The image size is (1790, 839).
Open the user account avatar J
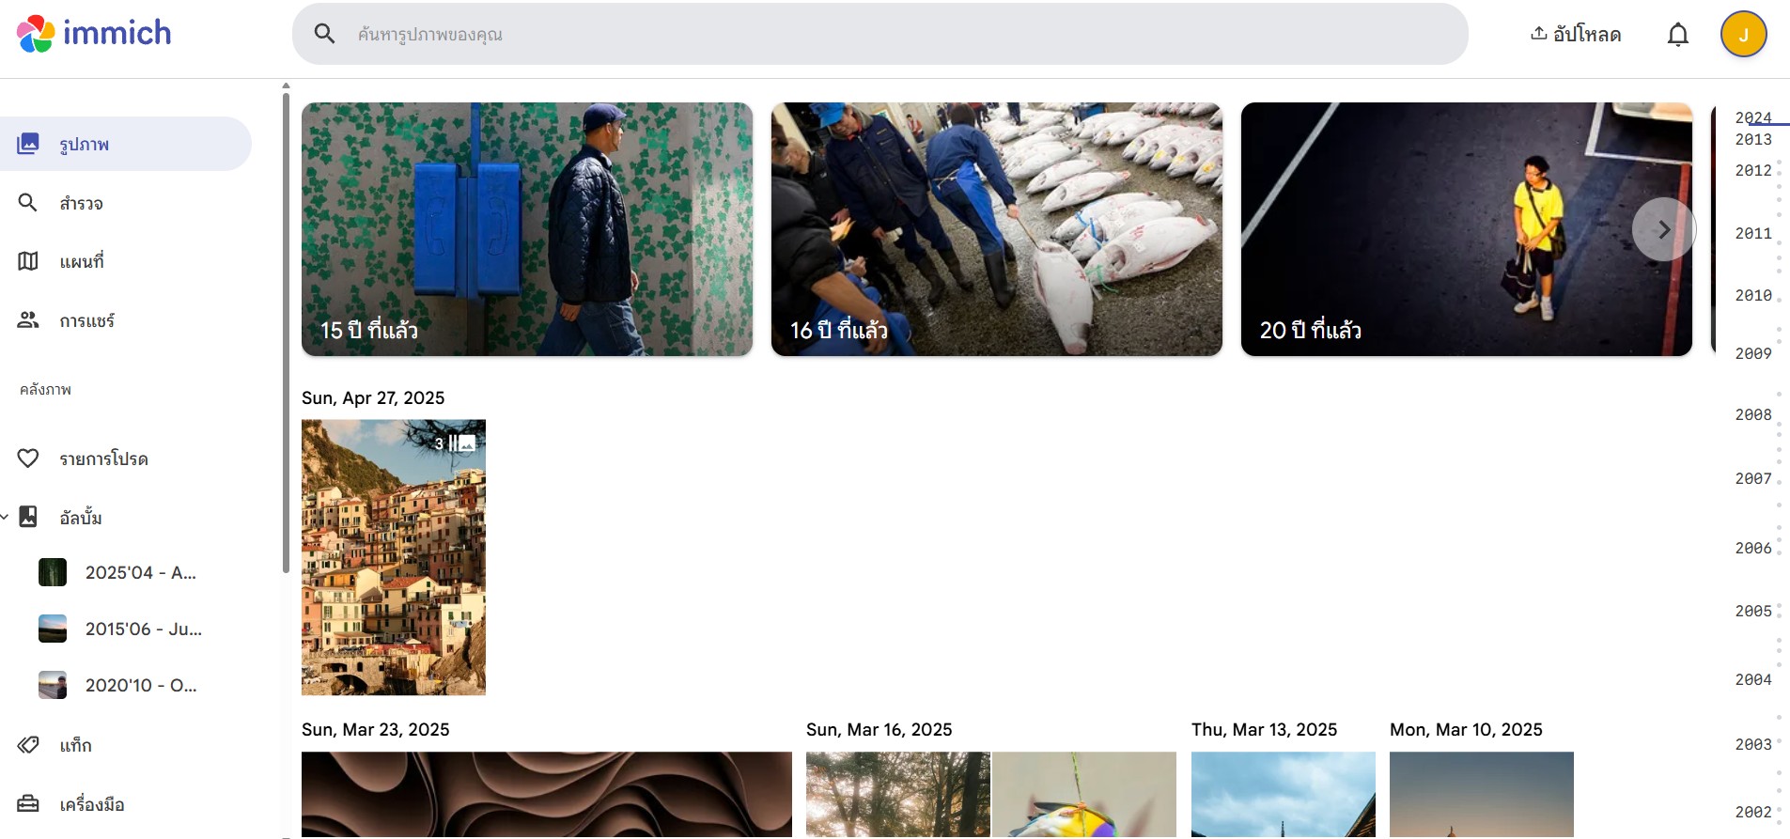(x=1743, y=35)
